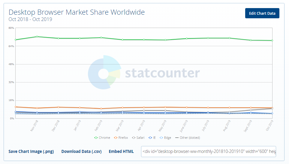Screen dimensions: 289x164
Task: Select Chrome's Feb 2019 data point
Action: [101, 37]
